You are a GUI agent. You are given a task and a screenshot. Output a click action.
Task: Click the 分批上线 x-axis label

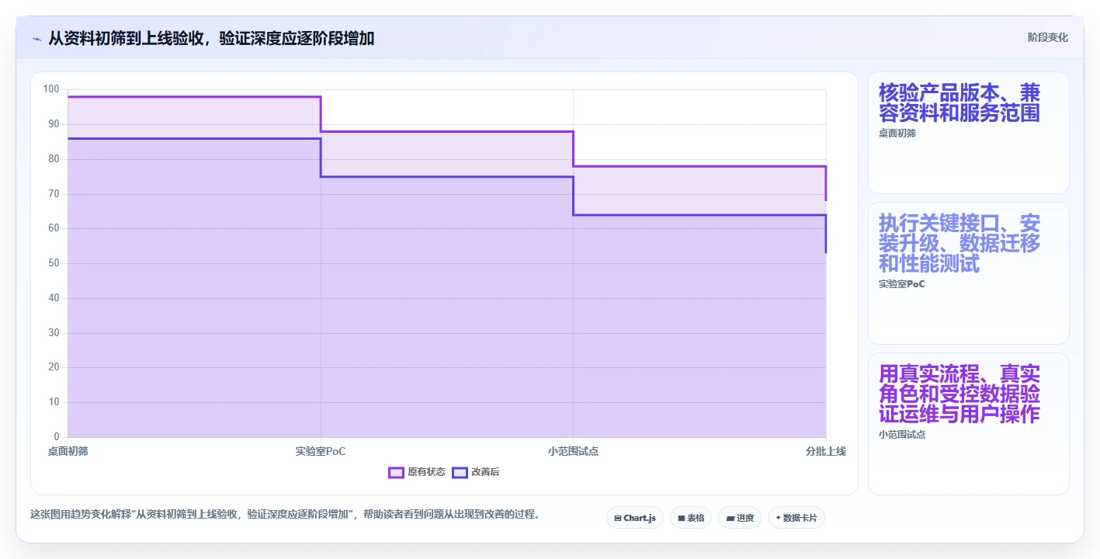pyautogui.click(x=825, y=451)
